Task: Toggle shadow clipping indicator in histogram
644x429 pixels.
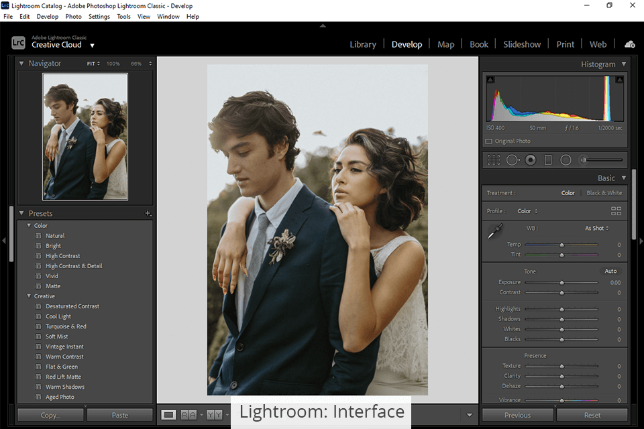Action: click(x=490, y=80)
